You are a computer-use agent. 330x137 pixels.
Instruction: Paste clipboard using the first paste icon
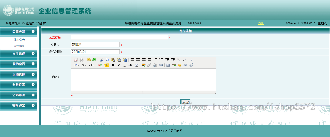coord(113,60)
